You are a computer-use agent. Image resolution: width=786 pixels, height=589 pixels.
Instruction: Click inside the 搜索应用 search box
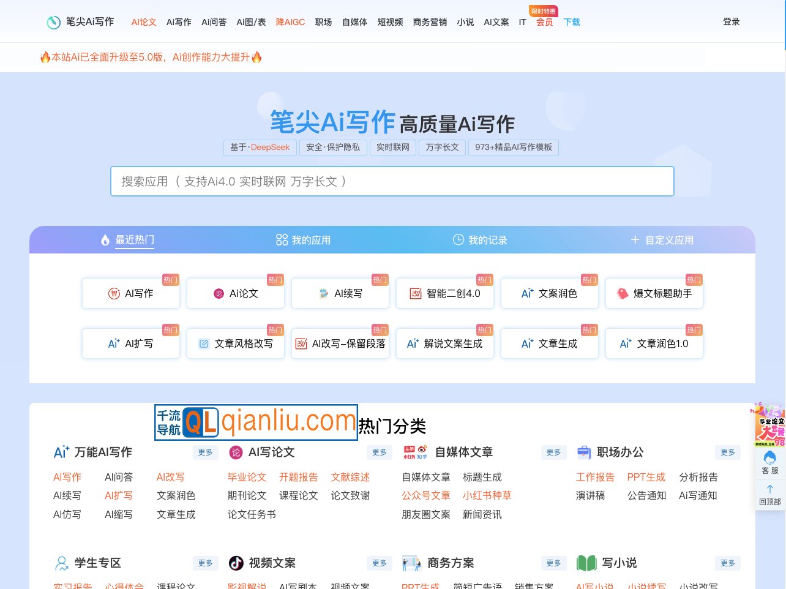[392, 181]
